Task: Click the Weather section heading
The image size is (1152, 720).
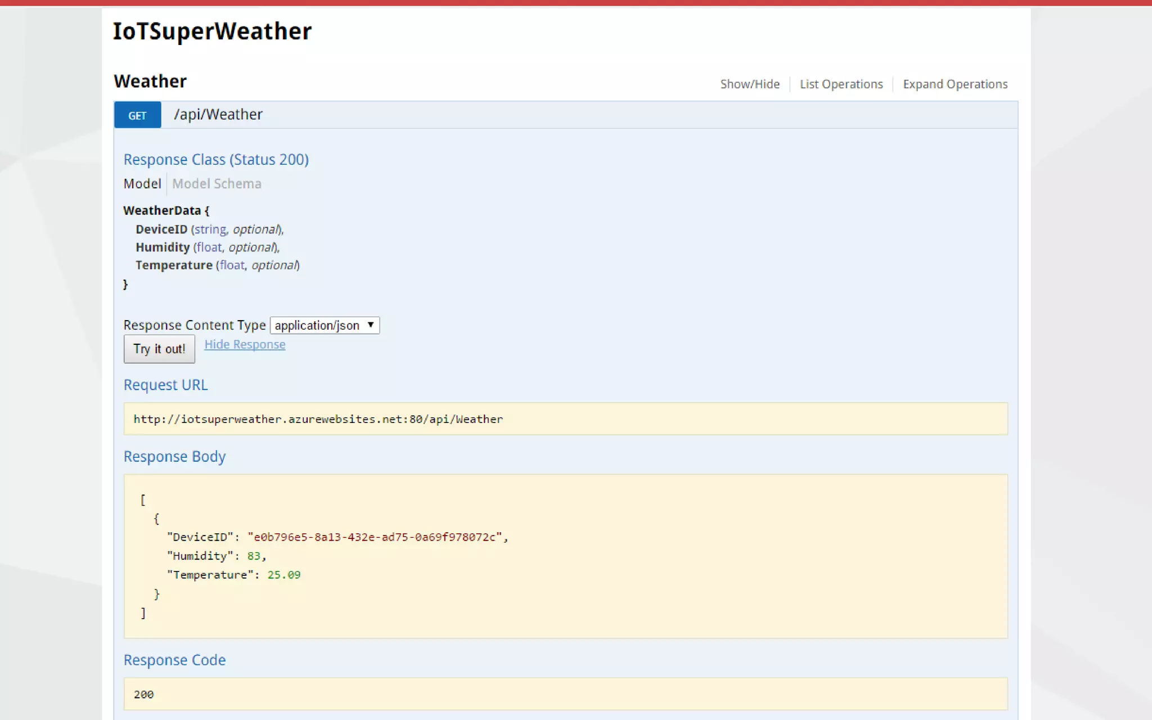Action: [x=150, y=82]
